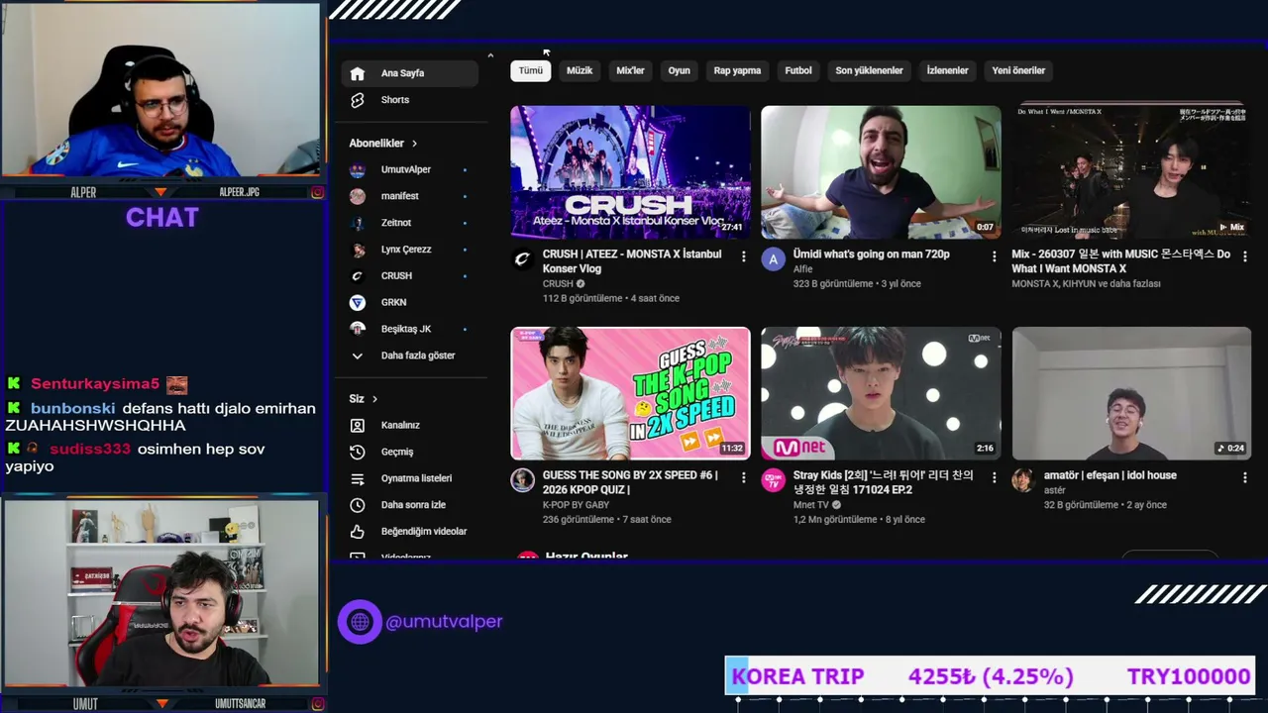Viewport: 1268px width, 713px height.
Task: Open UmutvAlper channel avatar in subscriptions
Action: coord(358,169)
